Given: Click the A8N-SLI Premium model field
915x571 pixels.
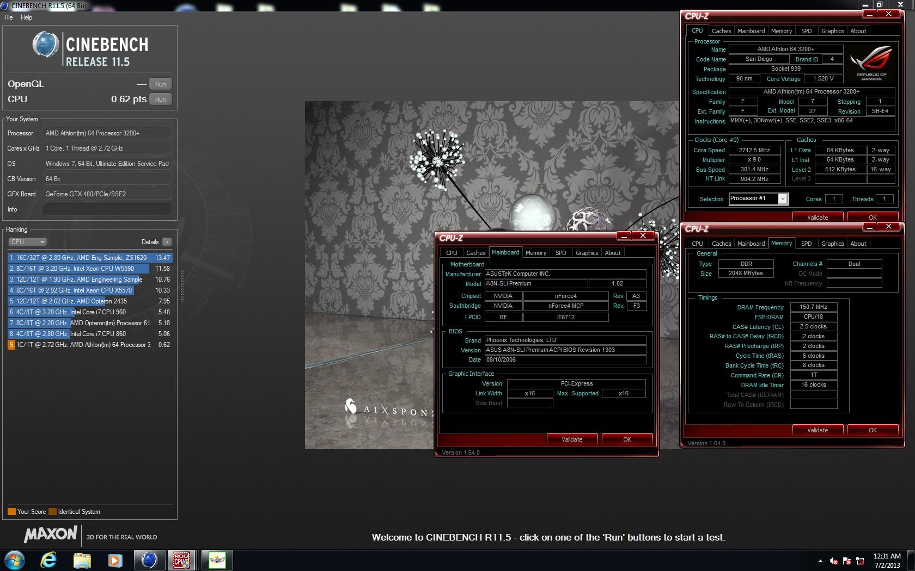Looking at the screenshot, I should (536, 284).
